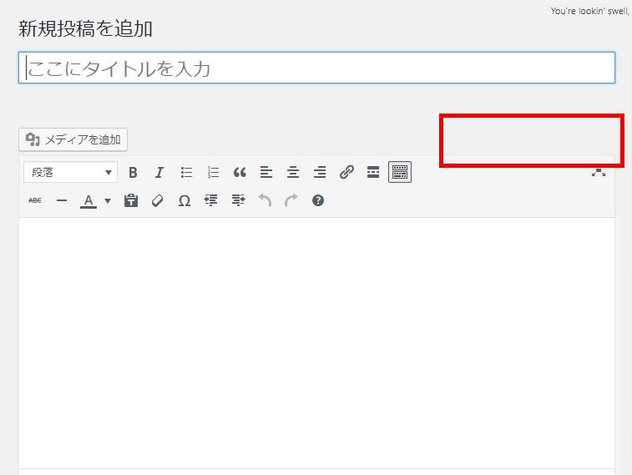Add a blockquote

coord(240,173)
